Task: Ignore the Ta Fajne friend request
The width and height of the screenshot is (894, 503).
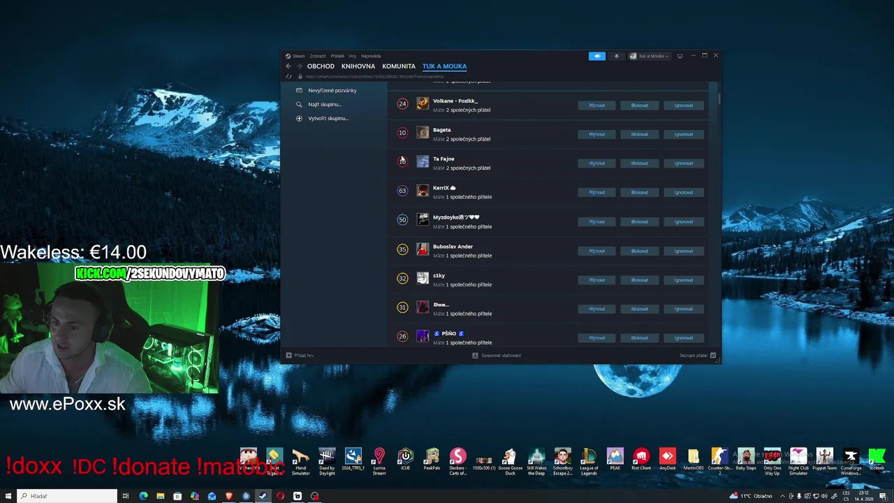Action: pyautogui.click(x=684, y=163)
